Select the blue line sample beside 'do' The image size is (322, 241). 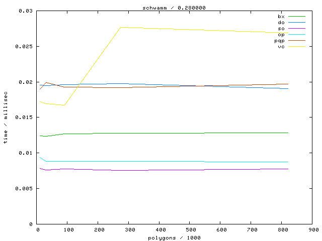[297, 23]
